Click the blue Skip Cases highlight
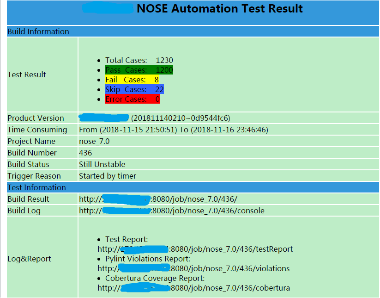 (134, 89)
